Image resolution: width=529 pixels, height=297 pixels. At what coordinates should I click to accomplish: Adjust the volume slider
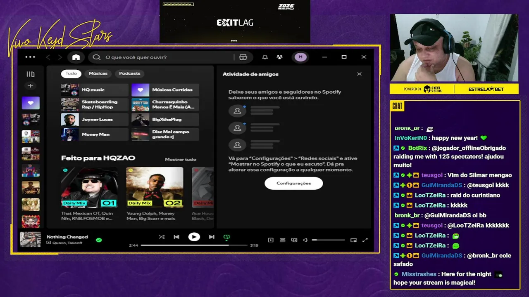(x=328, y=240)
